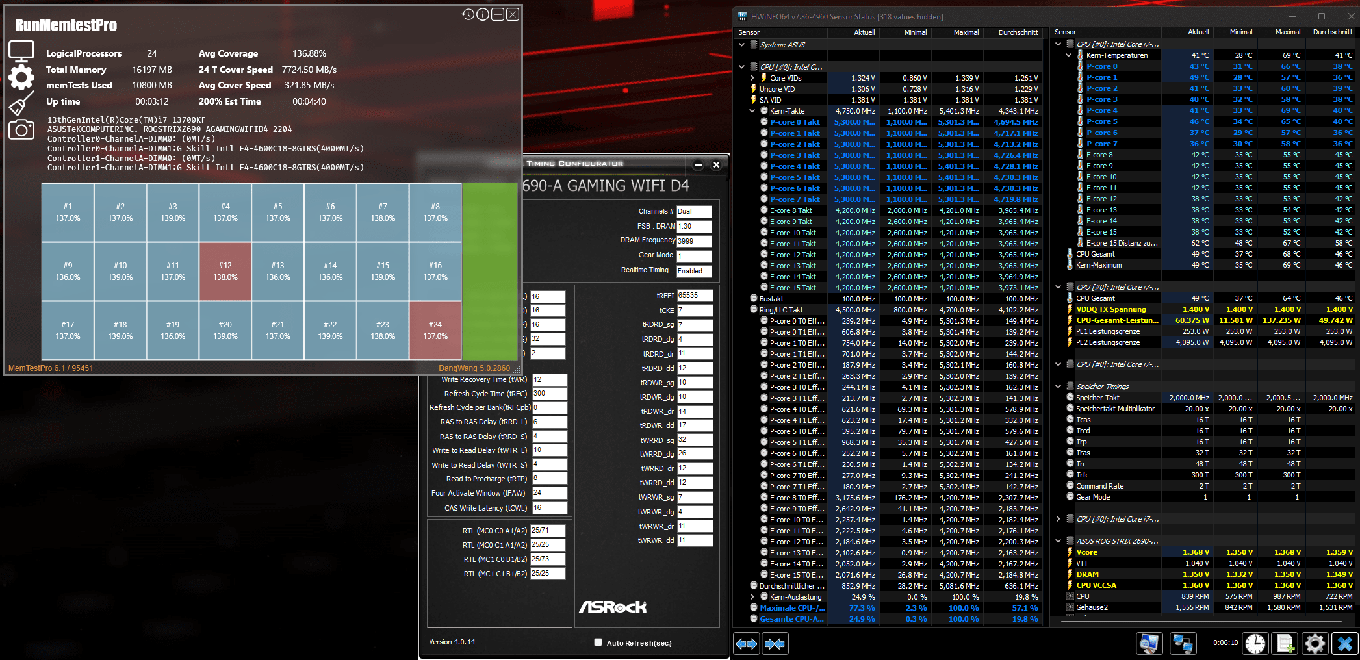Click the Minimal column header in left pane

pos(906,32)
